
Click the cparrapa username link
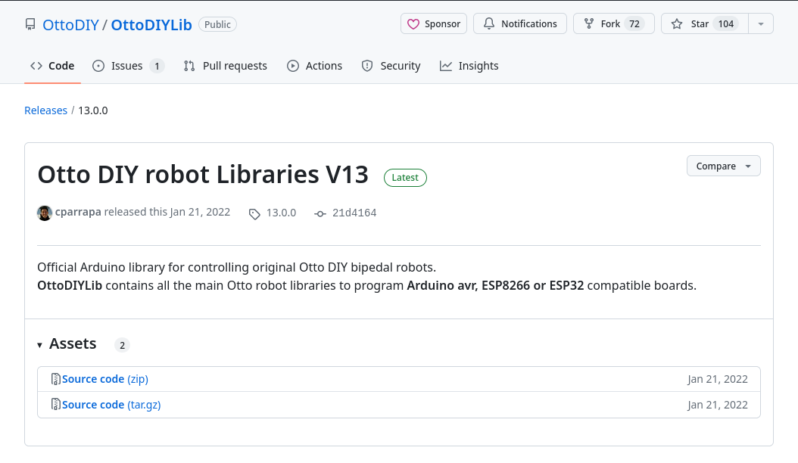click(x=78, y=213)
